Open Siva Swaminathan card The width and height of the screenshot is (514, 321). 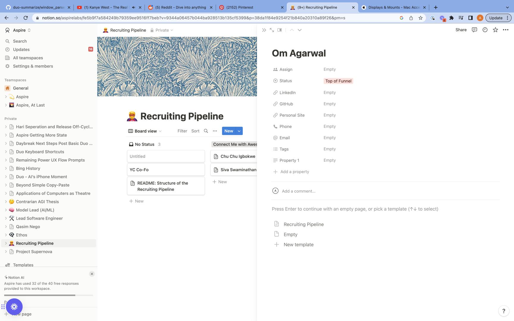234,170
